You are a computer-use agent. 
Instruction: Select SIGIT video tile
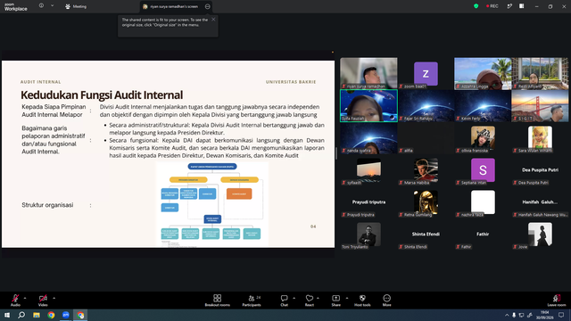(540, 105)
